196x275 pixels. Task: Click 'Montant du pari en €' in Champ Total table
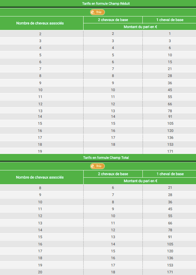point(140,181)
